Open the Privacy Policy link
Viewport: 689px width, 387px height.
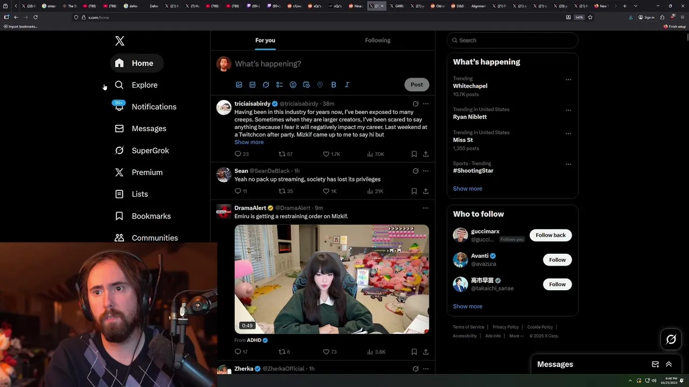click(505, 327)
